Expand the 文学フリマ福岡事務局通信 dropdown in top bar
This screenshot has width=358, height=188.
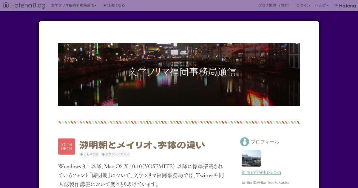pyautogui.click(x=74, y=5)
